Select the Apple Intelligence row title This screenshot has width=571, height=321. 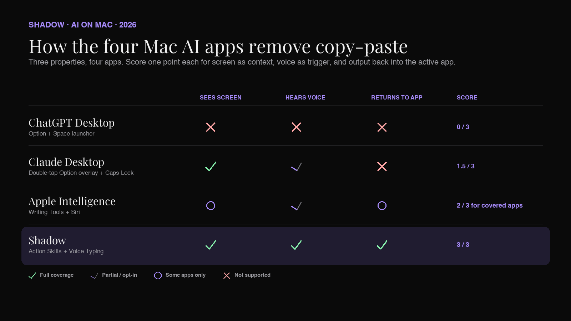(x=72, y=202)
